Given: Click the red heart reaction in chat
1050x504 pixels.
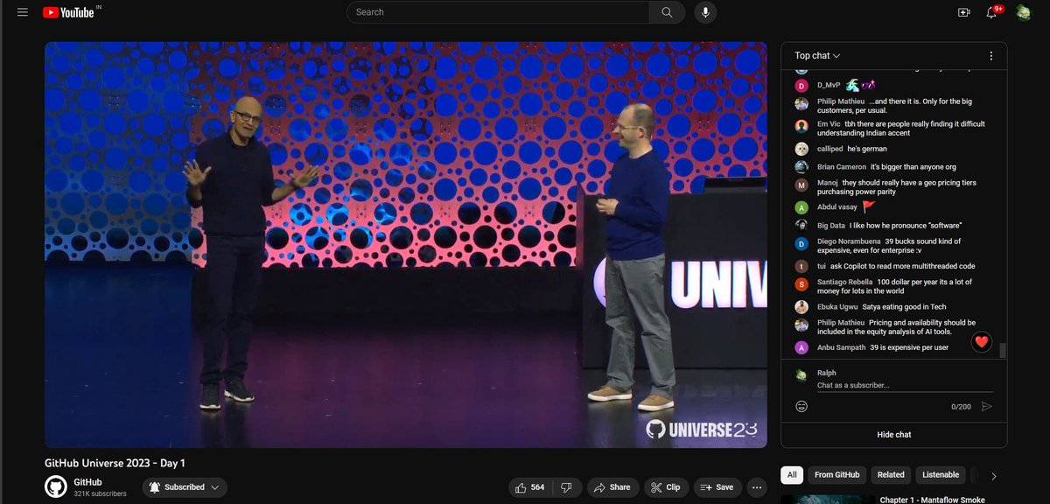Looking at the screenshot, I should pos(981,342).
